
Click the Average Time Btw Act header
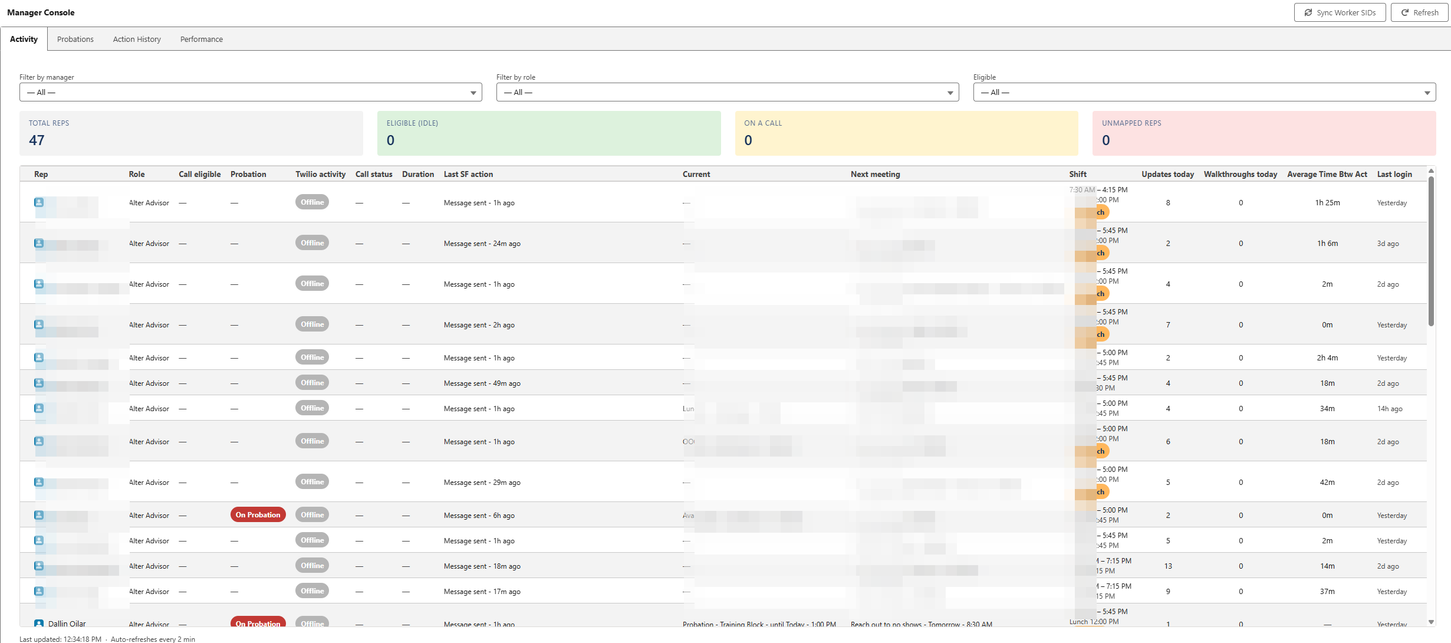pyautogui.click(x=1327, y=174)
